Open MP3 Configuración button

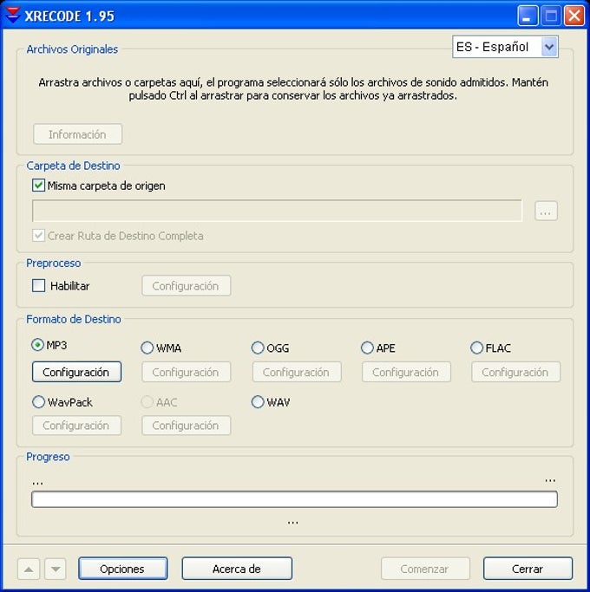pyautogui.click(x=76, y=372)
